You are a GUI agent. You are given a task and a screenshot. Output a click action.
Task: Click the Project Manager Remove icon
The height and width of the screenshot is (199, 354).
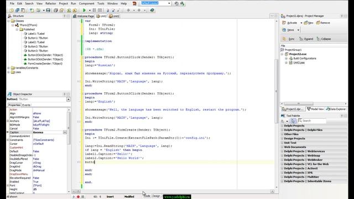[x=318, y=23]
